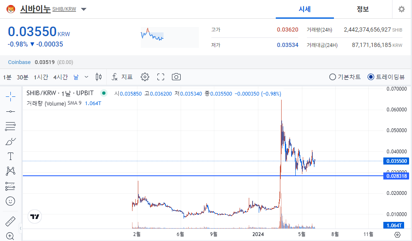
Task: Set interval to 1시간
Action: pyautogui.click(x=41, y=77)
